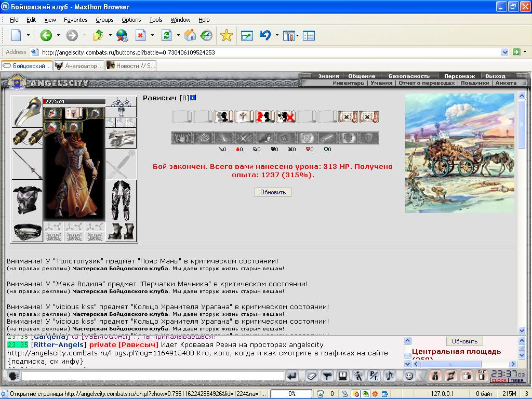This screenshot has height=399, width=532.
Task: Click the belt equipment slot
Action: 28,232
